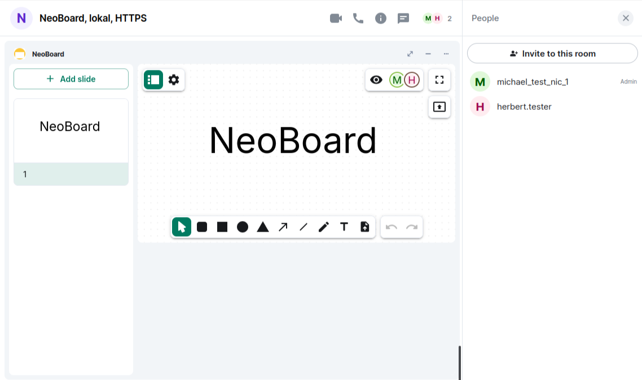Viewport: 642px width, 380px height.
Task: Click the upload file icon in toolbar
Action: click(x=364, y=227)
